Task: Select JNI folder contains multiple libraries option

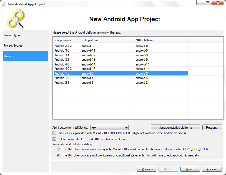Action: click(x=58, y=155)
